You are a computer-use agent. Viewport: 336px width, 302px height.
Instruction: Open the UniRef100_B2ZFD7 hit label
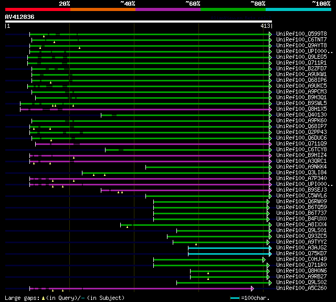pyautogui.click(x=301, y=69)
